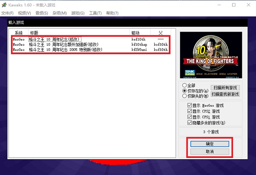
Task: Toggle 显示 CPS2 游戏 checkbox
Action: point(190,111)
